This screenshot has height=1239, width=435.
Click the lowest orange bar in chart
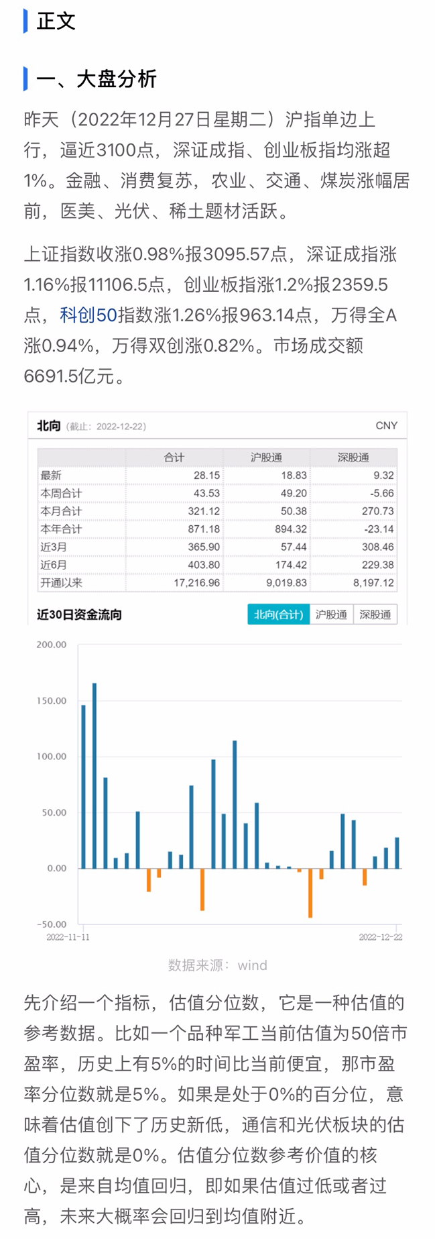pos(310,894)
